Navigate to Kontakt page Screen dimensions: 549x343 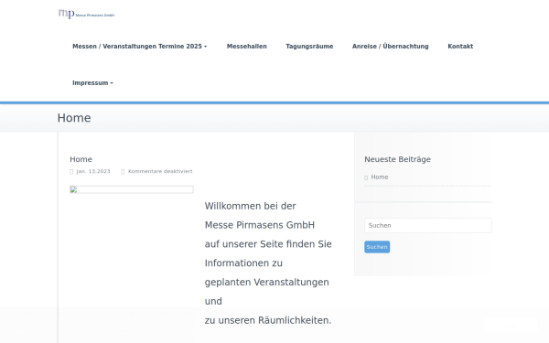click(460, 47)
